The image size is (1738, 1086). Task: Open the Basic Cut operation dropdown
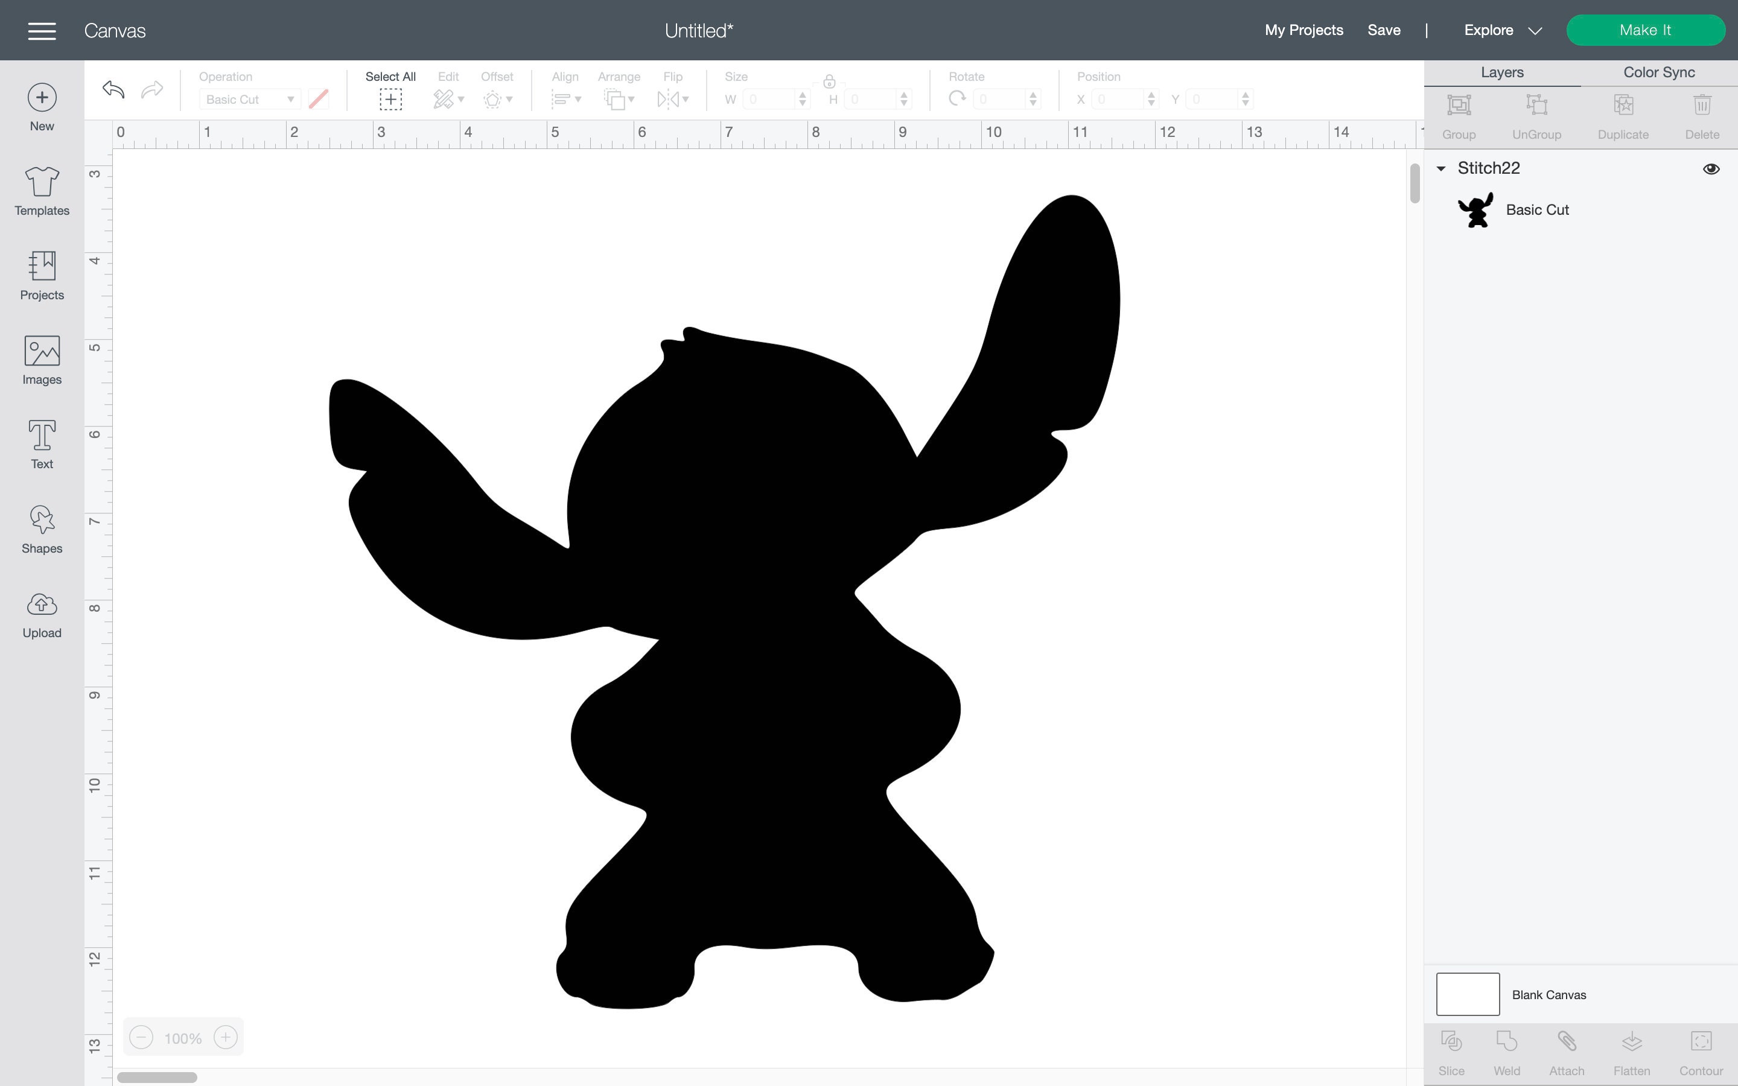click(x=250, y=99)
